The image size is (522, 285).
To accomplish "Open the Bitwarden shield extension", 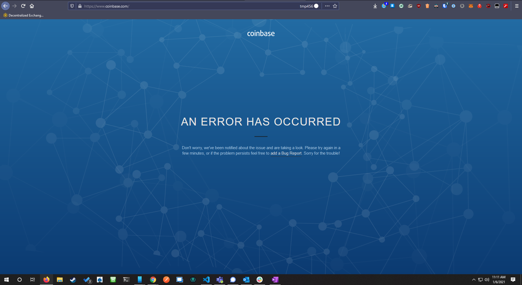I will 445,6.
